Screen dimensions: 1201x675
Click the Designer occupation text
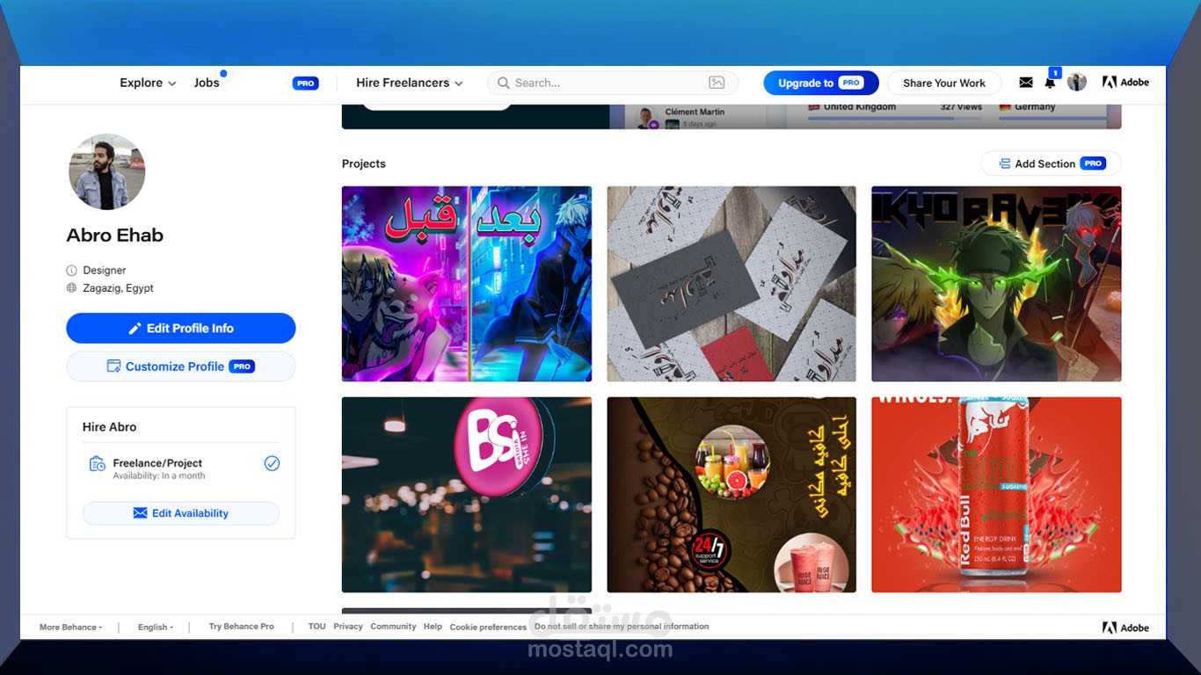click(x=105, y=271)
